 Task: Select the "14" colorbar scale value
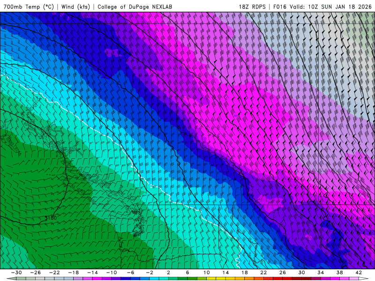click(x=225, y=273)
